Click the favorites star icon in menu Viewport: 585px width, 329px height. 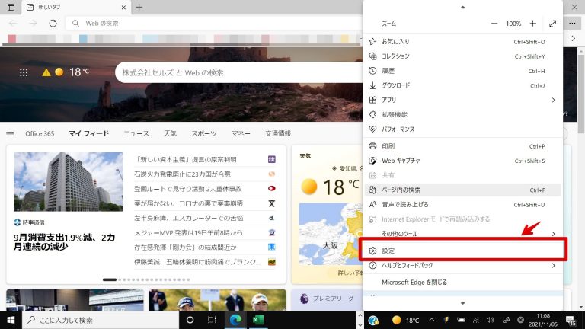(372, 41)
